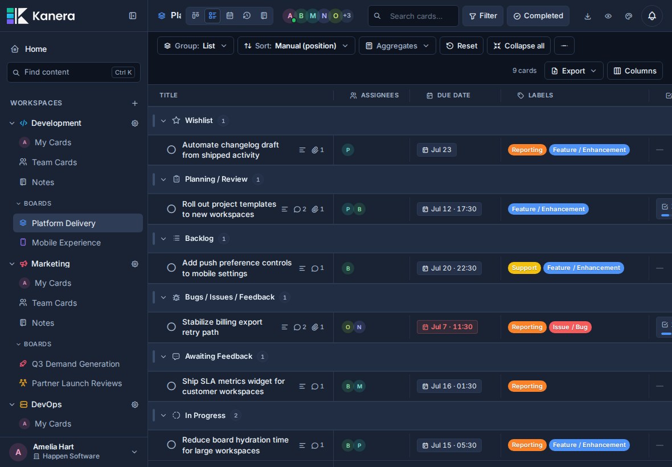This screenshot has height=467, width=672.
Task: Collapse the Bugs / Issues / Feedback group
Action: [163, 297]
